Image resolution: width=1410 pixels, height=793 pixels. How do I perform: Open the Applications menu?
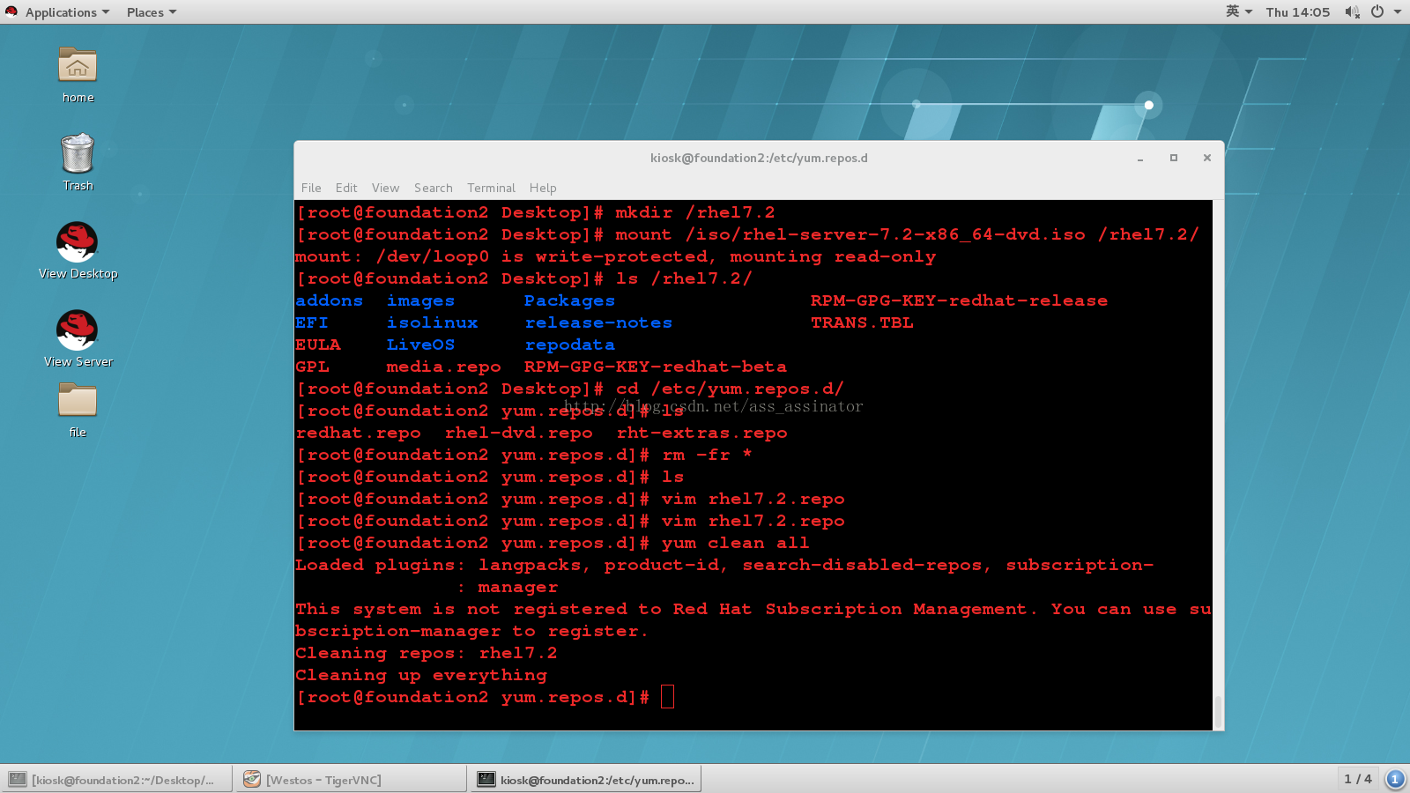coord(68,12)
